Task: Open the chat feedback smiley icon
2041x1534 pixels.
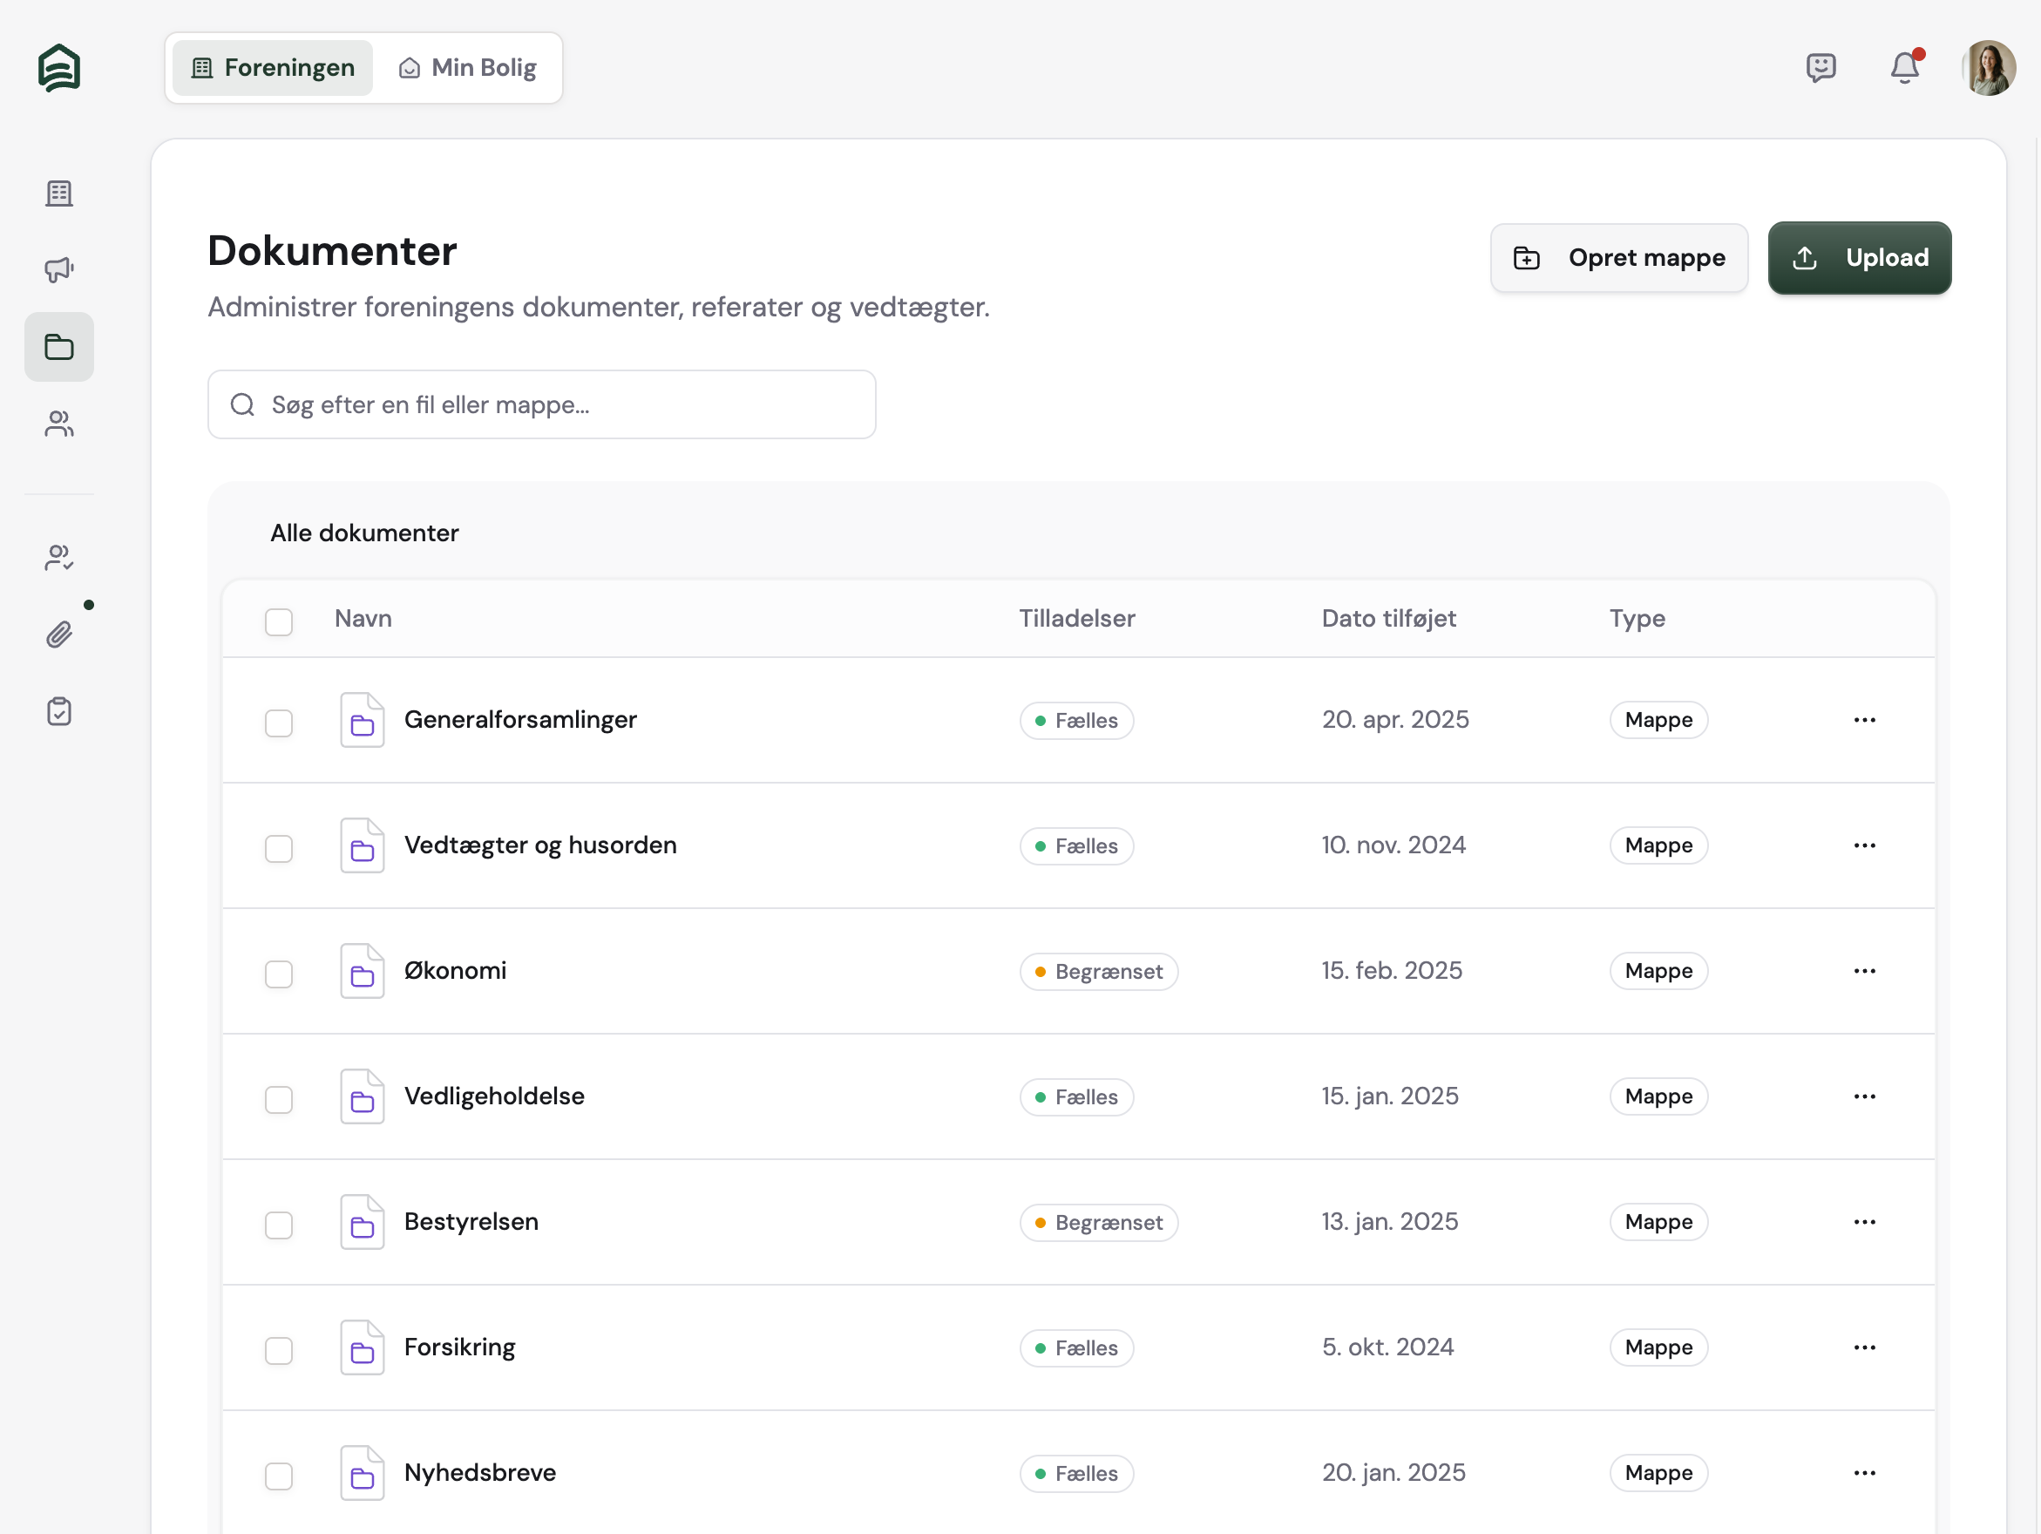Action: (x=1821, y=67)
